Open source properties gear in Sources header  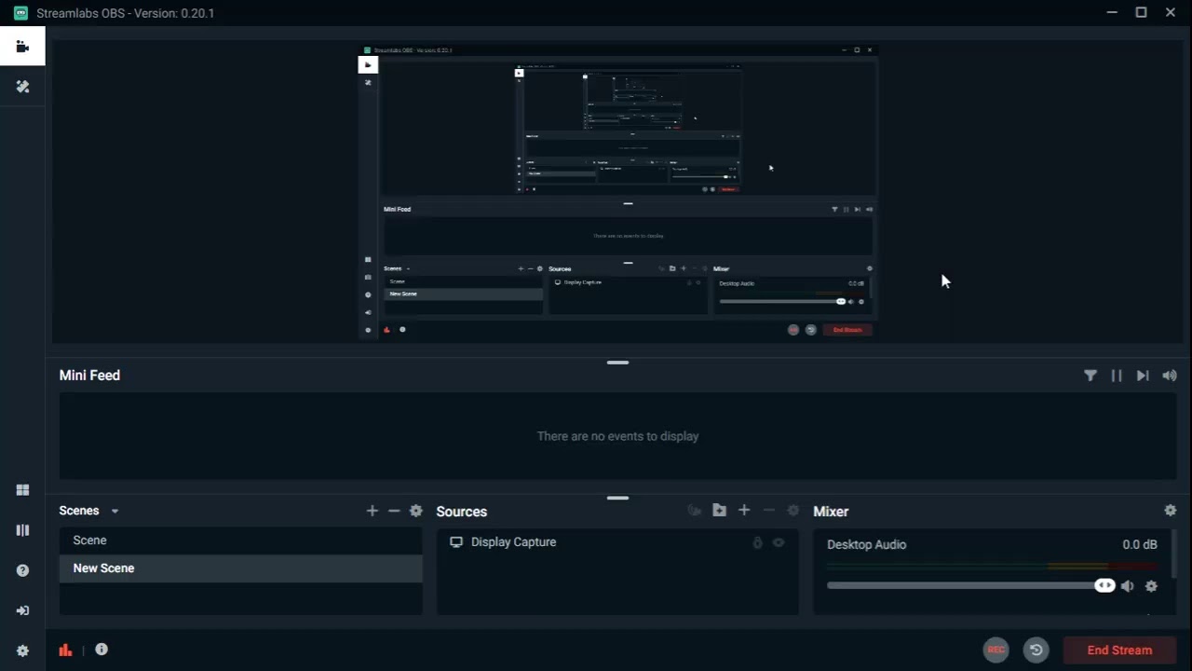(793, 511)
